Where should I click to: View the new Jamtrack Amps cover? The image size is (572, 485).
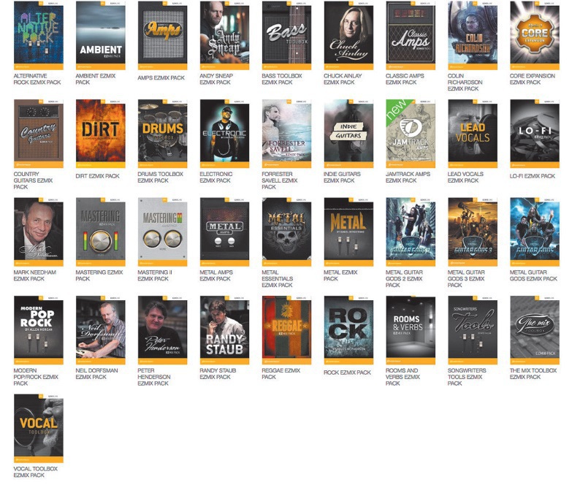click(x=411, y=134)
